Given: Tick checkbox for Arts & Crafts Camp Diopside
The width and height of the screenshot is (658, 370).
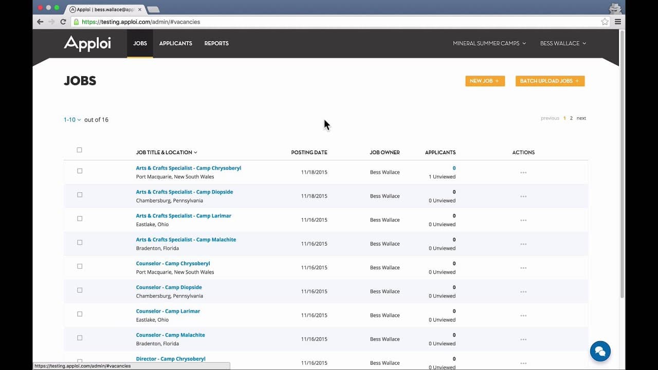Looking at the screenshot, I should tap(80, 195).
